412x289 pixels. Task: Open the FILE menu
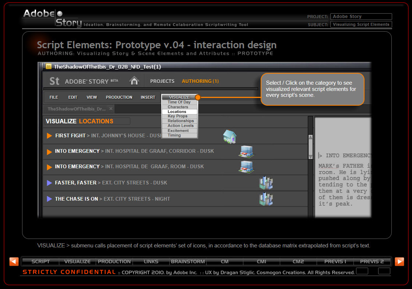(x=54, y=97)
